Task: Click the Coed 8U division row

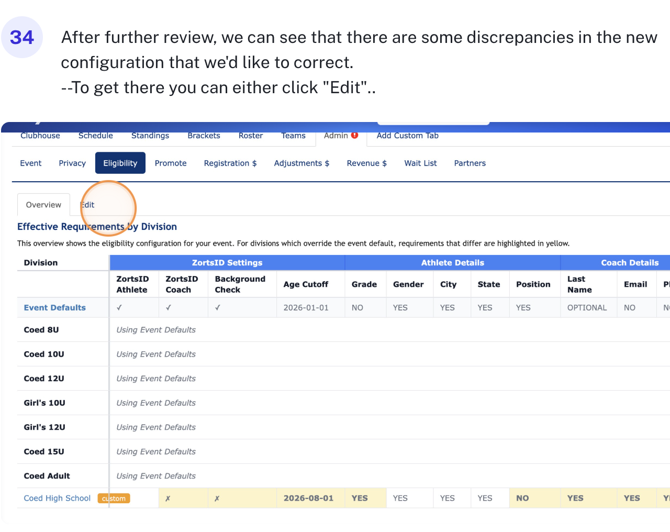Action: 41,330
